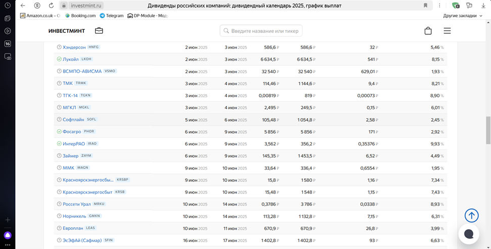Click green check icon beside Фосагро
The height and width of the screenshot is (249, 491).
(59, 132)
